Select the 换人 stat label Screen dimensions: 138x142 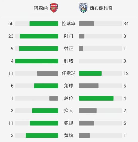click(69, 111)
